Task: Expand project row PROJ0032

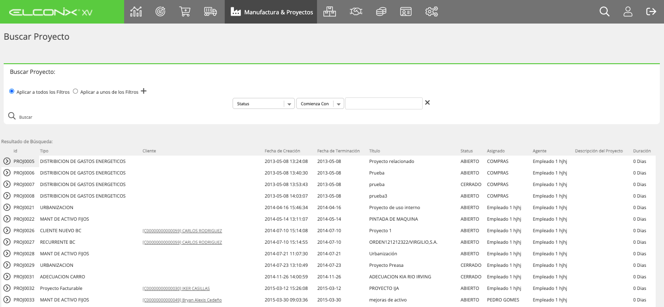Action: pyautogui.click(x=7, y=288)
